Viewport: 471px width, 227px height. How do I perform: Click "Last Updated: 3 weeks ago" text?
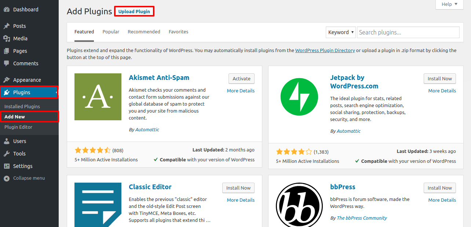click(426, 151)
